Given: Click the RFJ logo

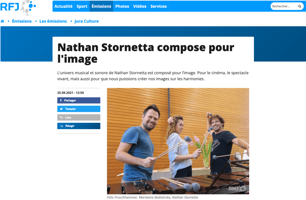Looking at the screenshot, I should click(18, 7).
